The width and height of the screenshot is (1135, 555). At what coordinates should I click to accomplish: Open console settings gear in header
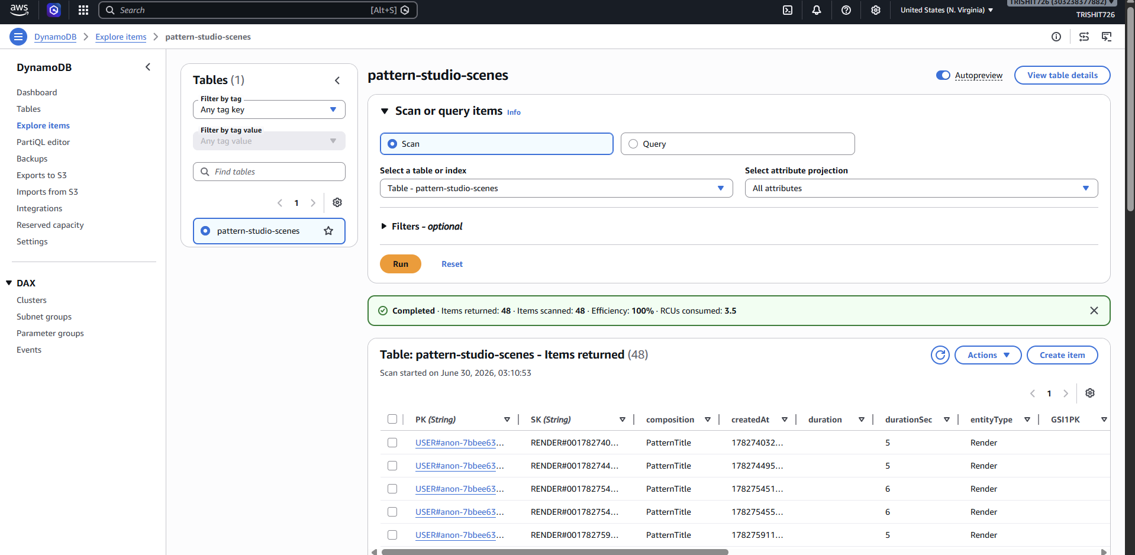click(876, 10)
